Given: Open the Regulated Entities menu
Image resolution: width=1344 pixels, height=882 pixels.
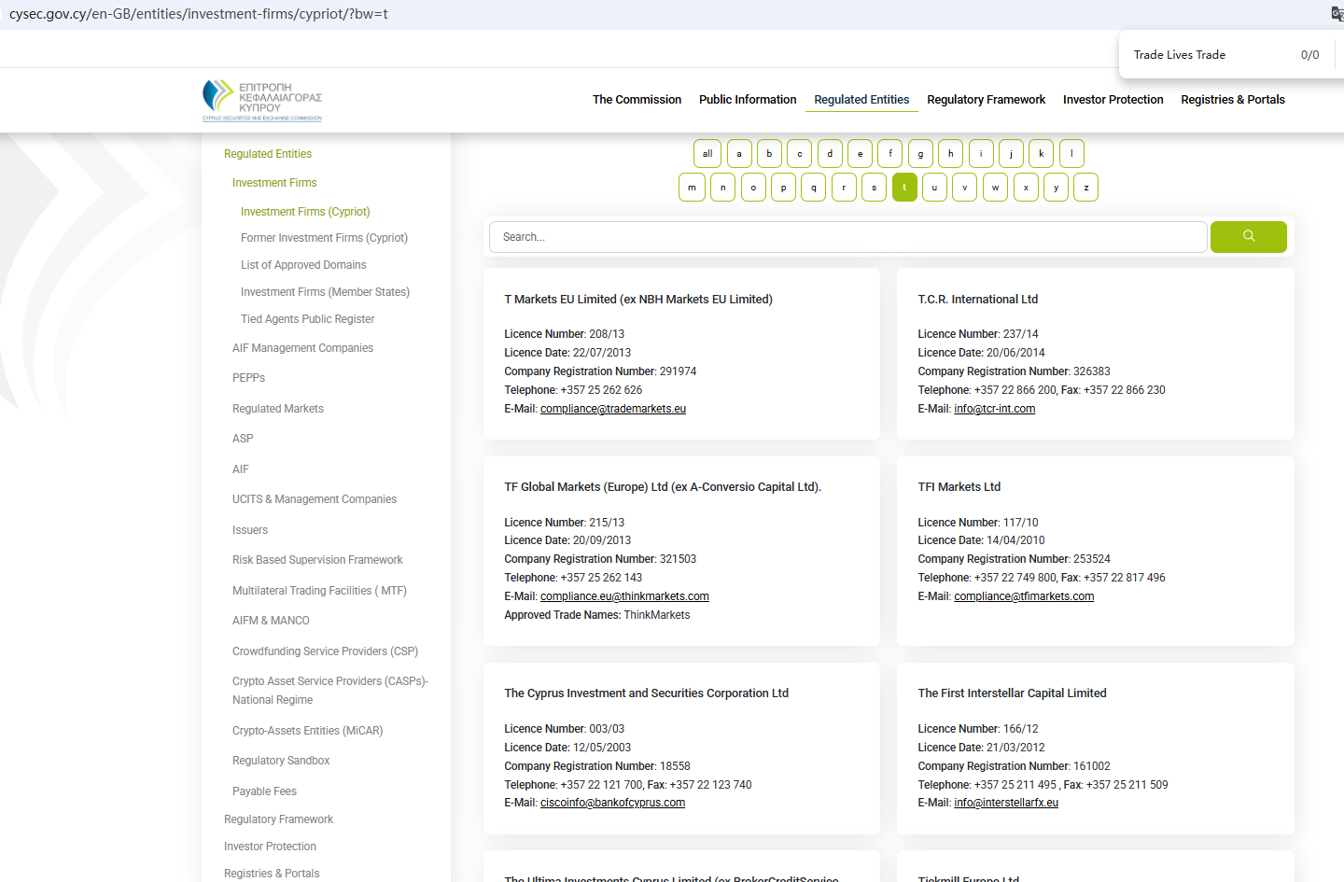Looking at the screenshot, I should coord(861,100).
